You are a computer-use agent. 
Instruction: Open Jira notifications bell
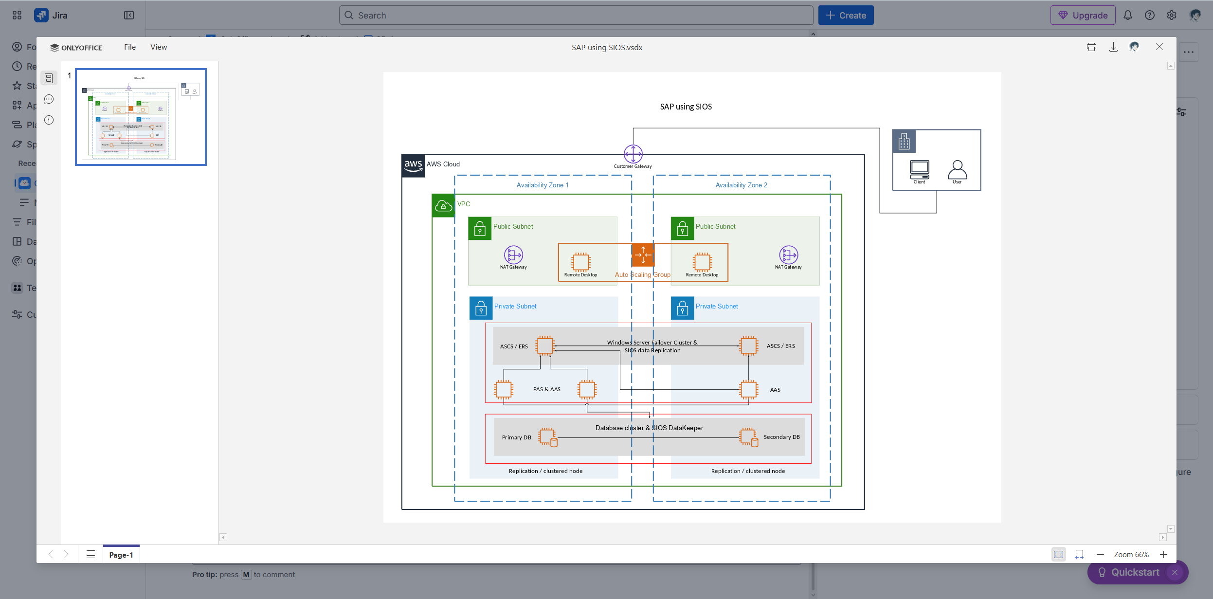point(1128,15)
